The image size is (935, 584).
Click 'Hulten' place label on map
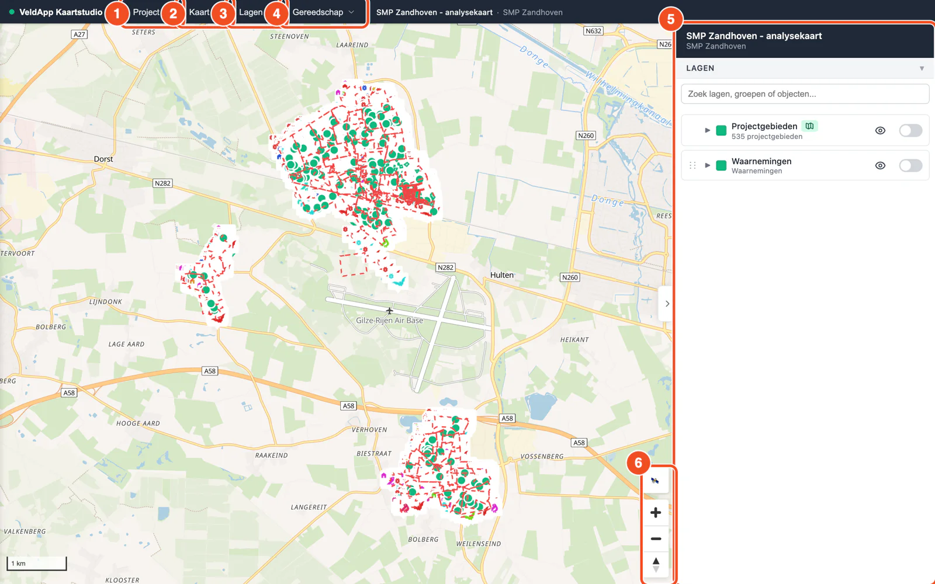click(x=502, y=275)
